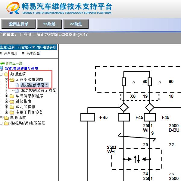Open the 数据通信示意图 document
181x181 pixels.
pos(35,85)
